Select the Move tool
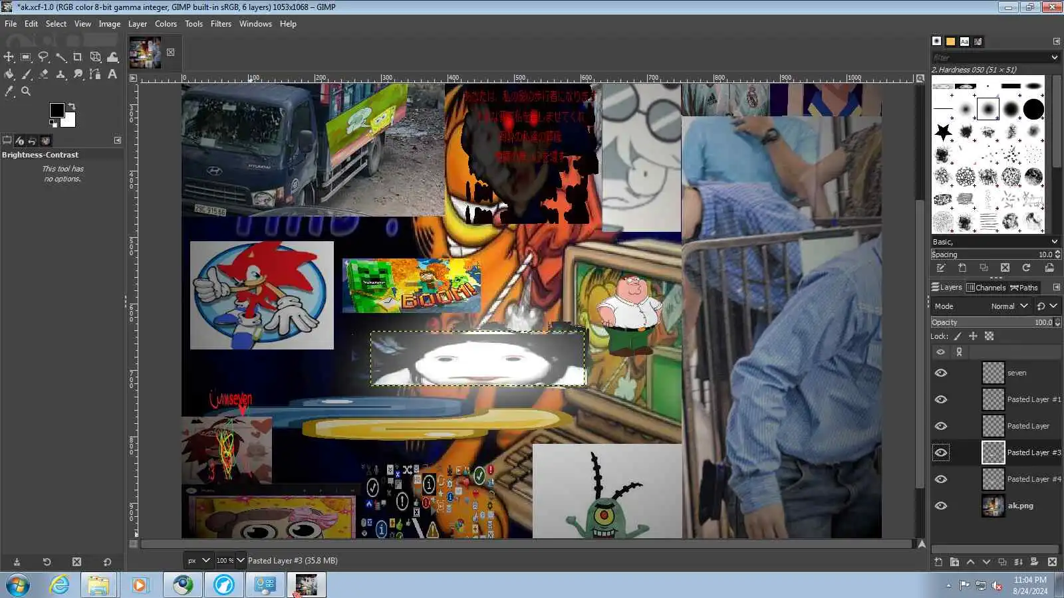The width and height of the screenshot is (1064, 598). (x=9, y=57)
